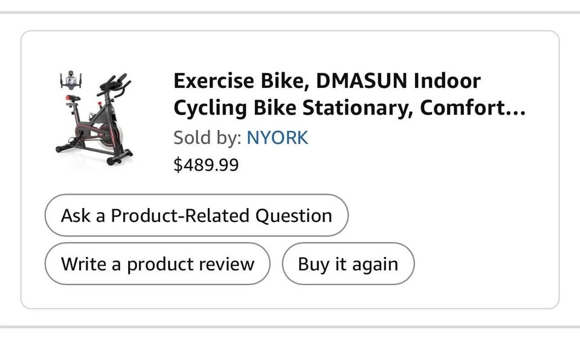Reorder the bike with Buy it again
This screenshot has width=580, height=343.
[348, 264]
